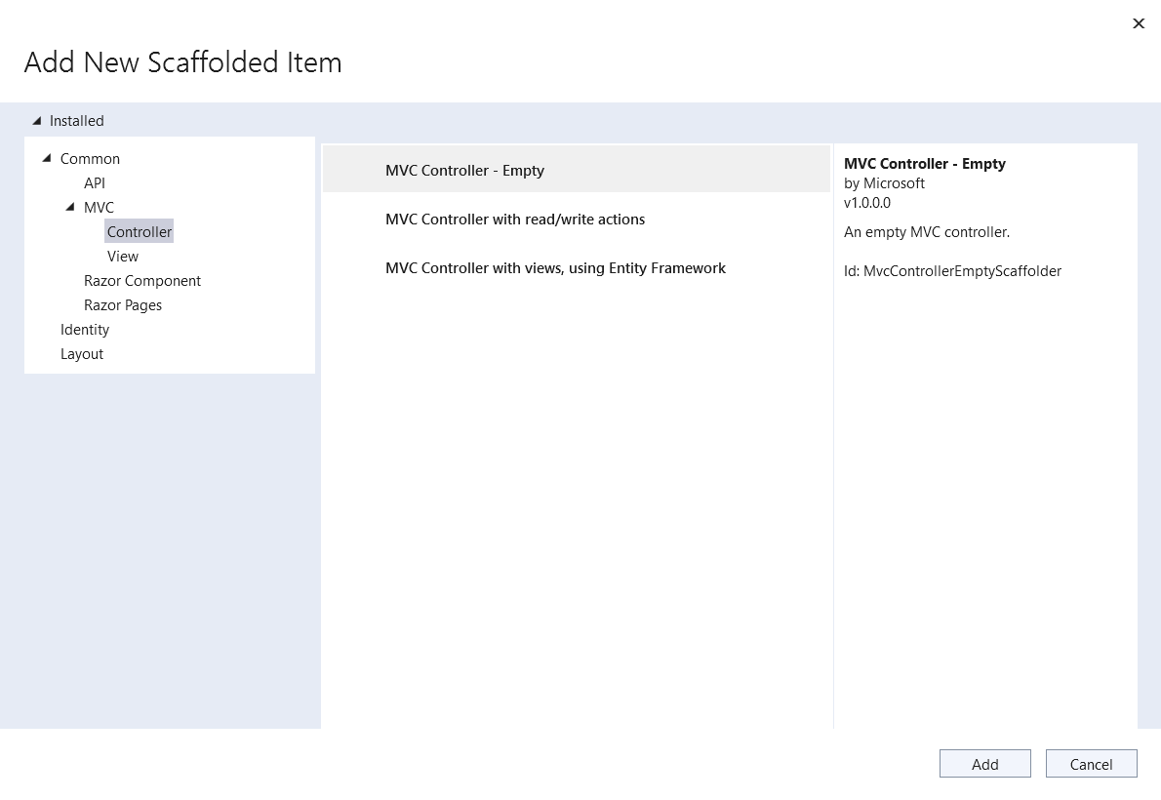
Task: Select the MVC category label
Action: [x=99, y=208]
